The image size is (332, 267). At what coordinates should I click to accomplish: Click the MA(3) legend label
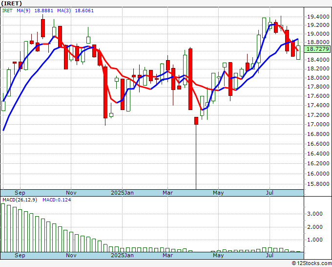[x=64, y=11]
